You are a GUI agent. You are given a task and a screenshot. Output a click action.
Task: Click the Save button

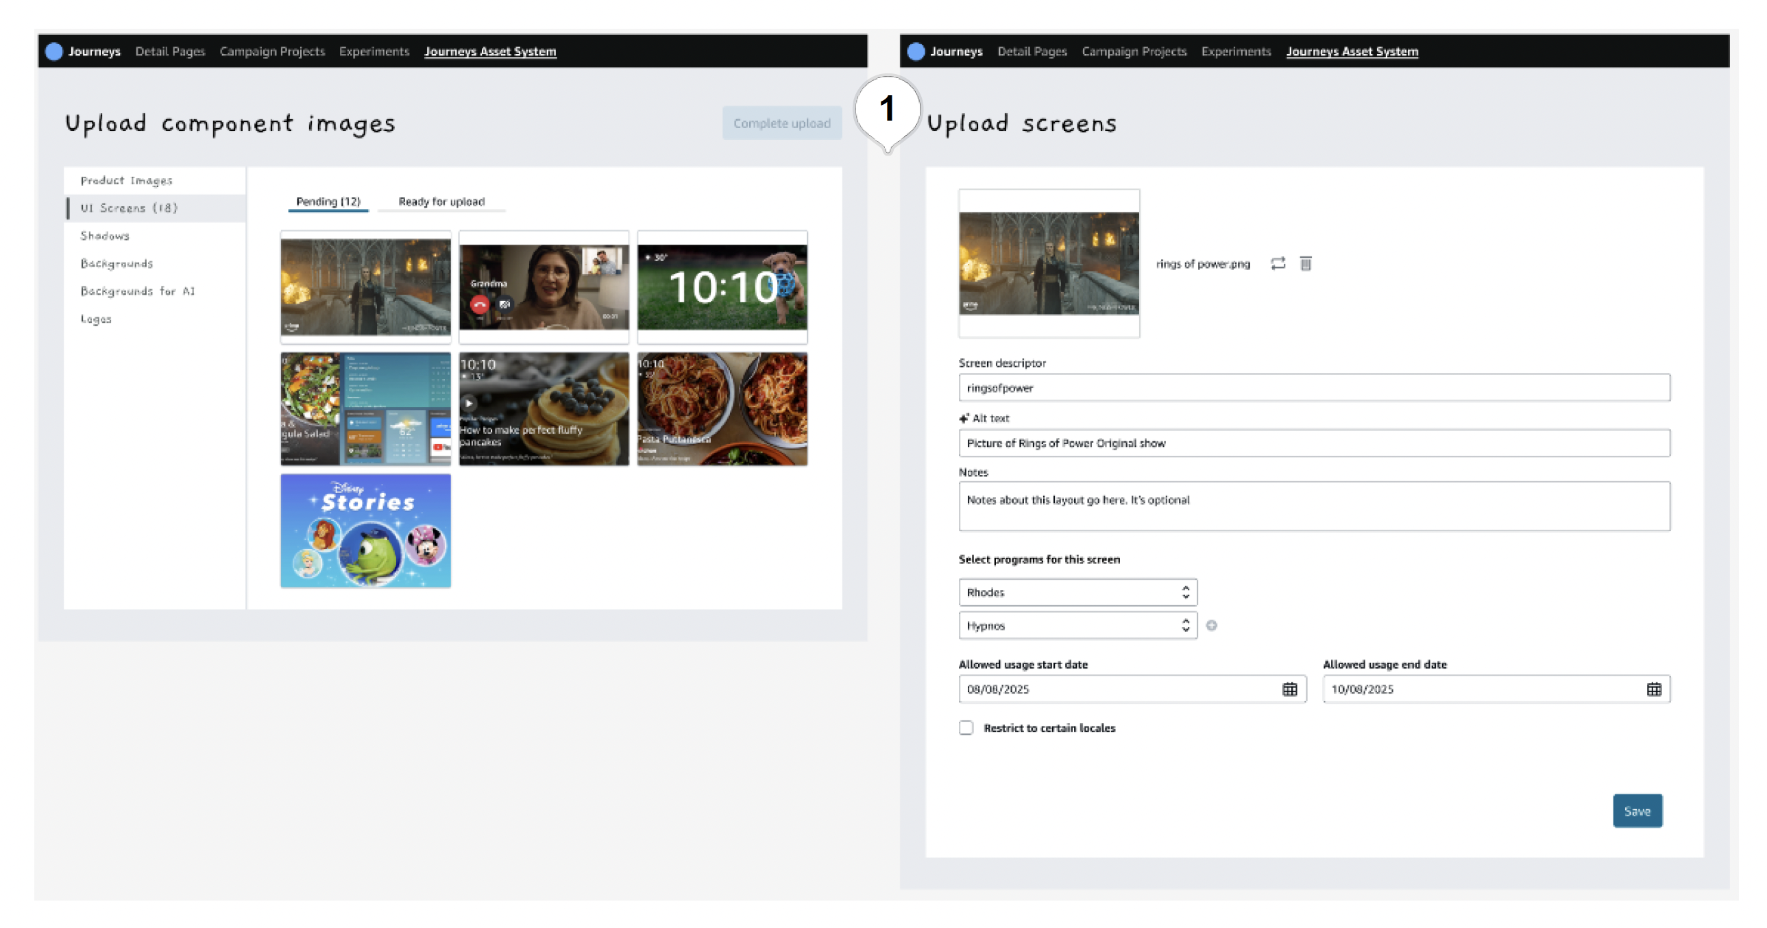tap(1637, 811)
